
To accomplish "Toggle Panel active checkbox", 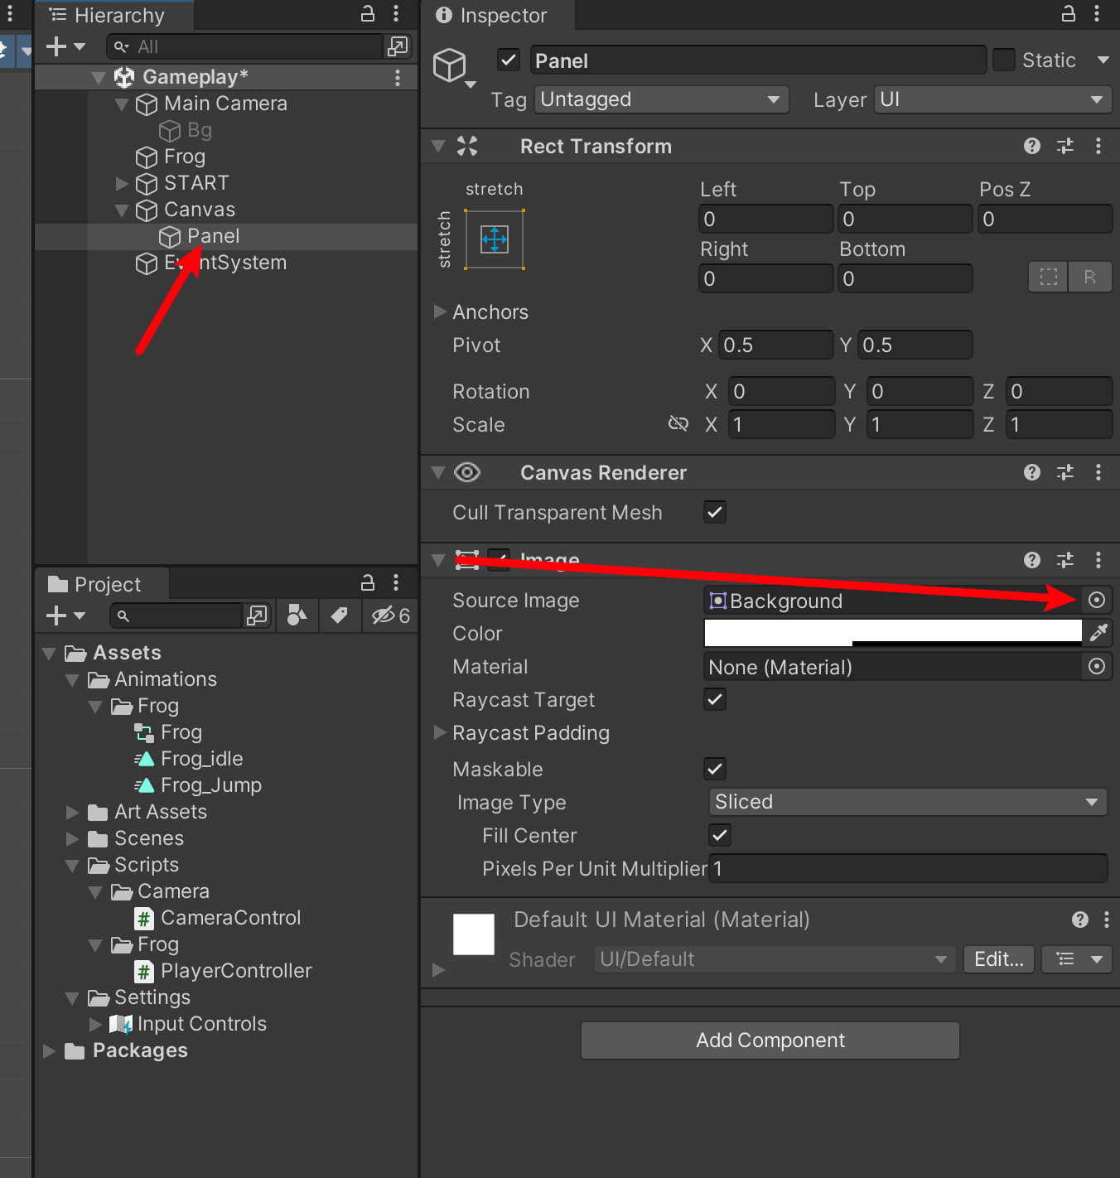I will tap(508, 60).
